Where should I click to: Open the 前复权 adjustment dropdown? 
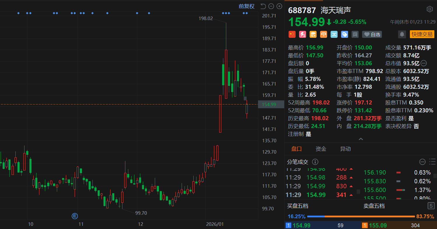246,6
